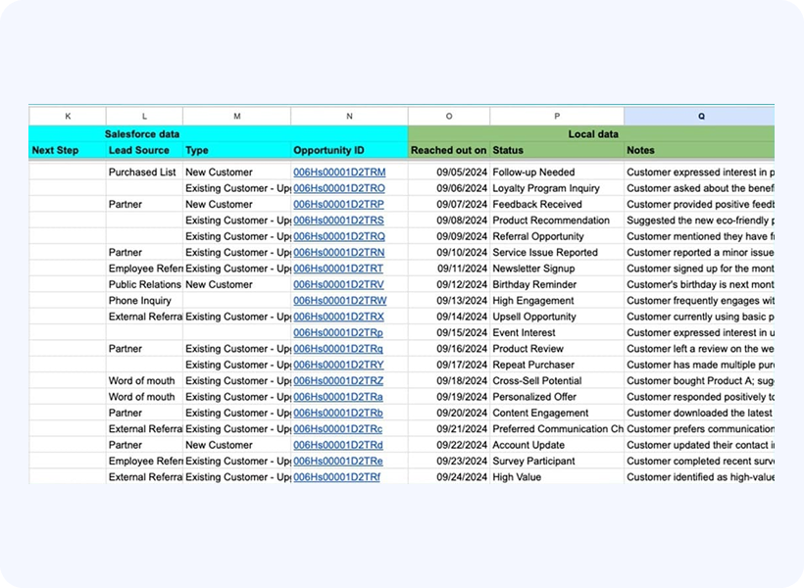Image resolution: width=804 pixels, height=588 pixels.
Task: Select the Salesforce data header cell
Action: (x=143, y=133)
